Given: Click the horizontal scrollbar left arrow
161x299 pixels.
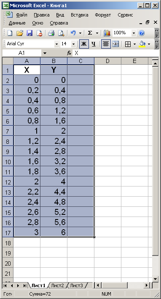Looking at the screenshot, I should pyautogui.click(x=98, y=285).
